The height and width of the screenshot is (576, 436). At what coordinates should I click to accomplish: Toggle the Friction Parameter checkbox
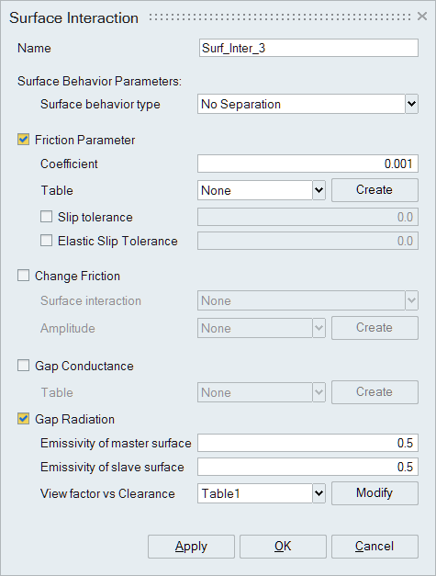tap(24, 140)
